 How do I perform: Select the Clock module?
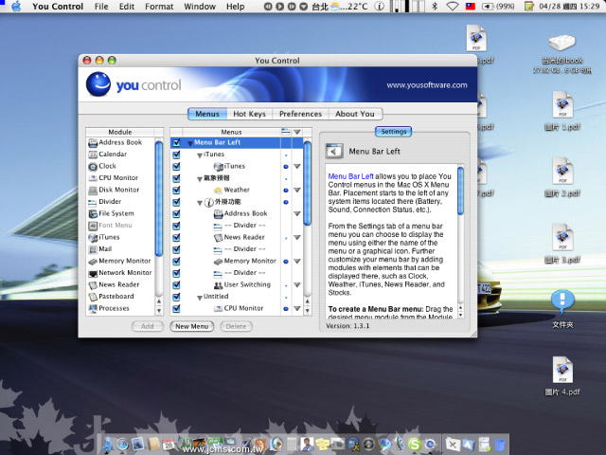102,166
